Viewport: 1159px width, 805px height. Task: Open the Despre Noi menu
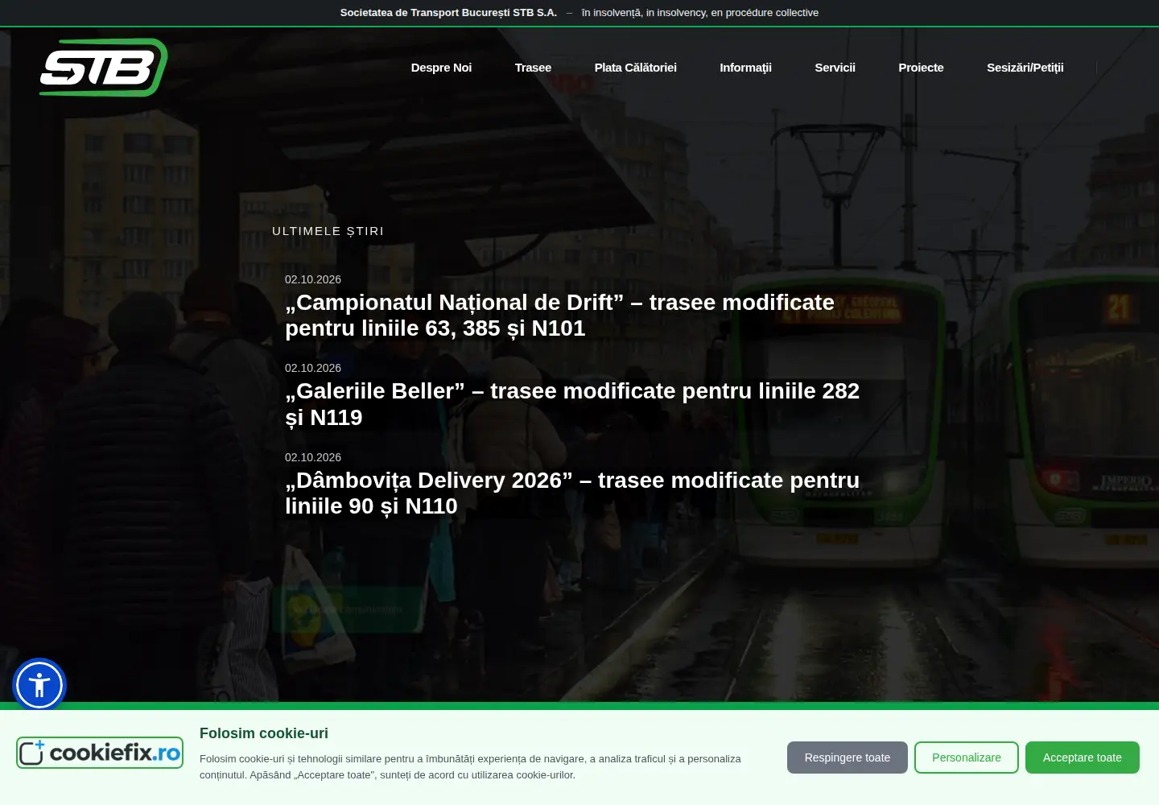coord(441,68)
